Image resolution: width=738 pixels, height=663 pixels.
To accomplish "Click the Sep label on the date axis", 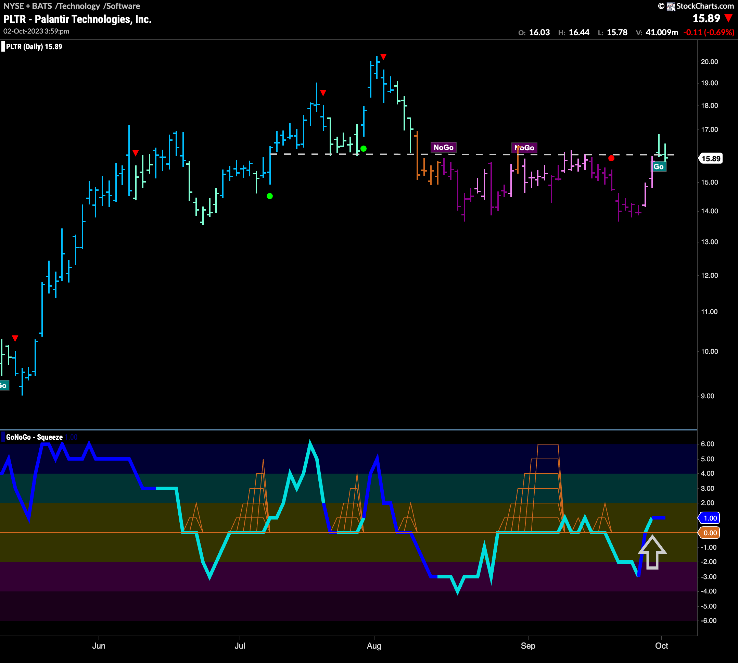I will click(x=528, y=646).
